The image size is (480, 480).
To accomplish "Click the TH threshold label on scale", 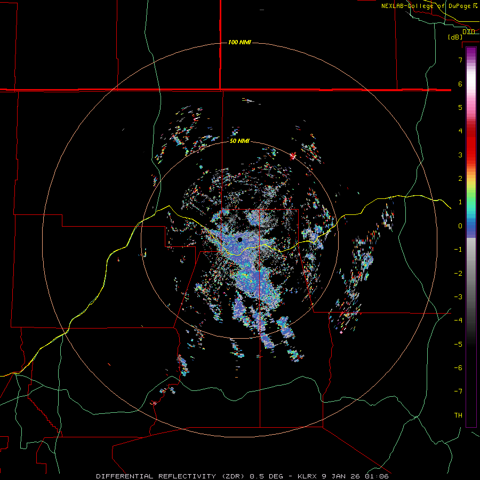I will (x=458, y=415).
